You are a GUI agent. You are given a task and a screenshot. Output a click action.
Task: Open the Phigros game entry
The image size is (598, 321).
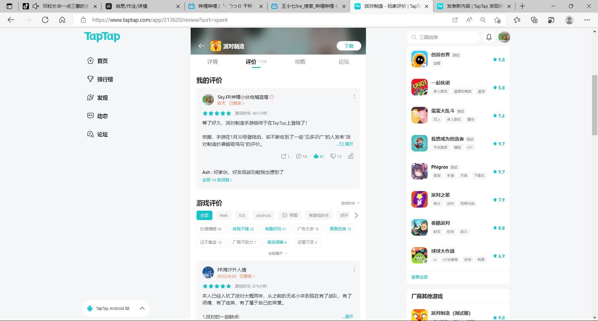458,171
